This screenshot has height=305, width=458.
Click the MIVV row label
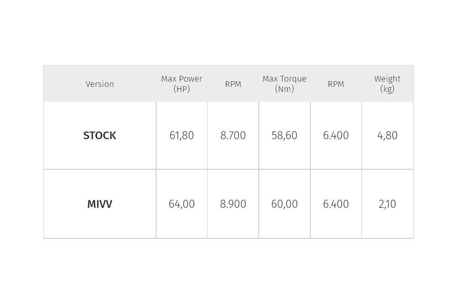point(100,204)
